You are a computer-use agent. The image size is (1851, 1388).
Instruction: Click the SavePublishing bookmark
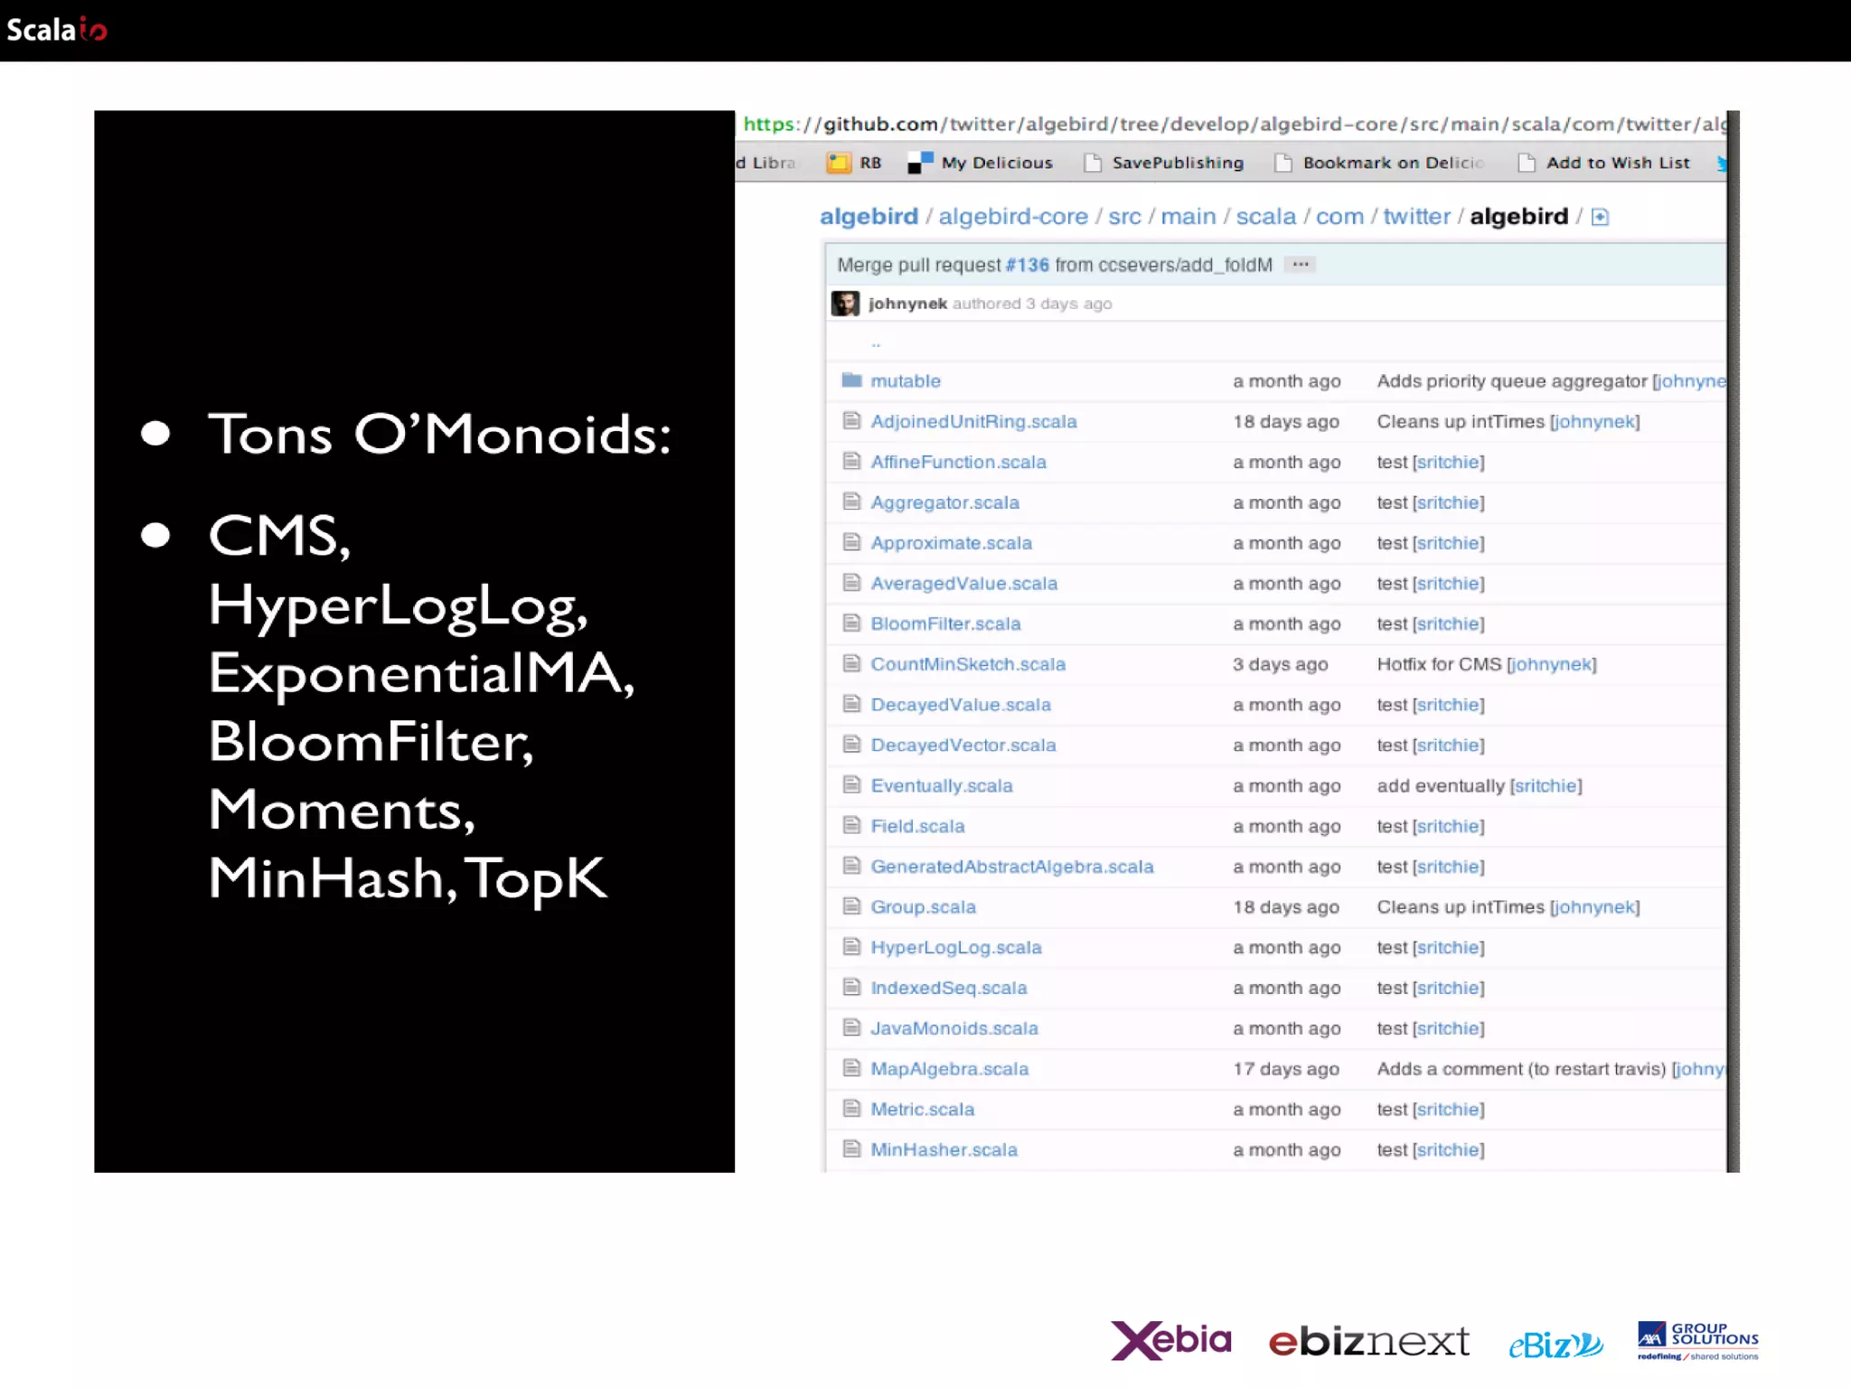click(x=1177, y=163)
